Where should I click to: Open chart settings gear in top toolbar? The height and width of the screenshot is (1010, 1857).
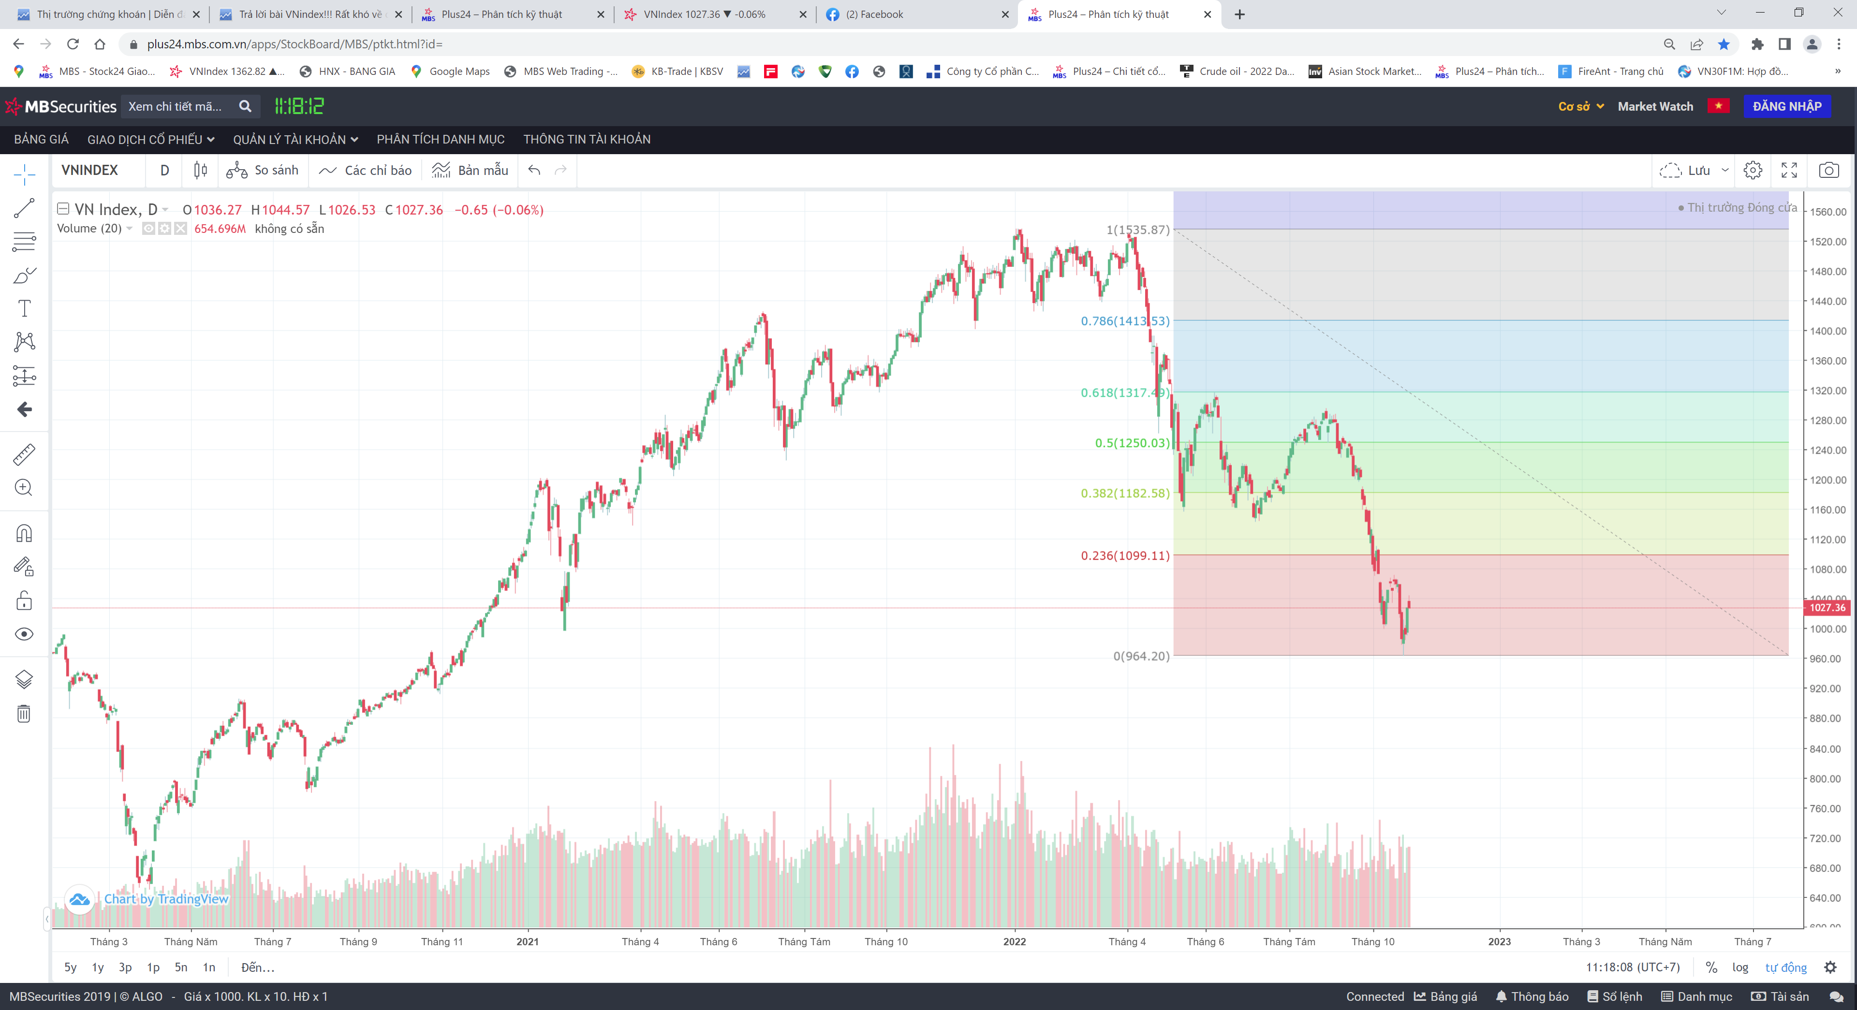point(1753,170)
